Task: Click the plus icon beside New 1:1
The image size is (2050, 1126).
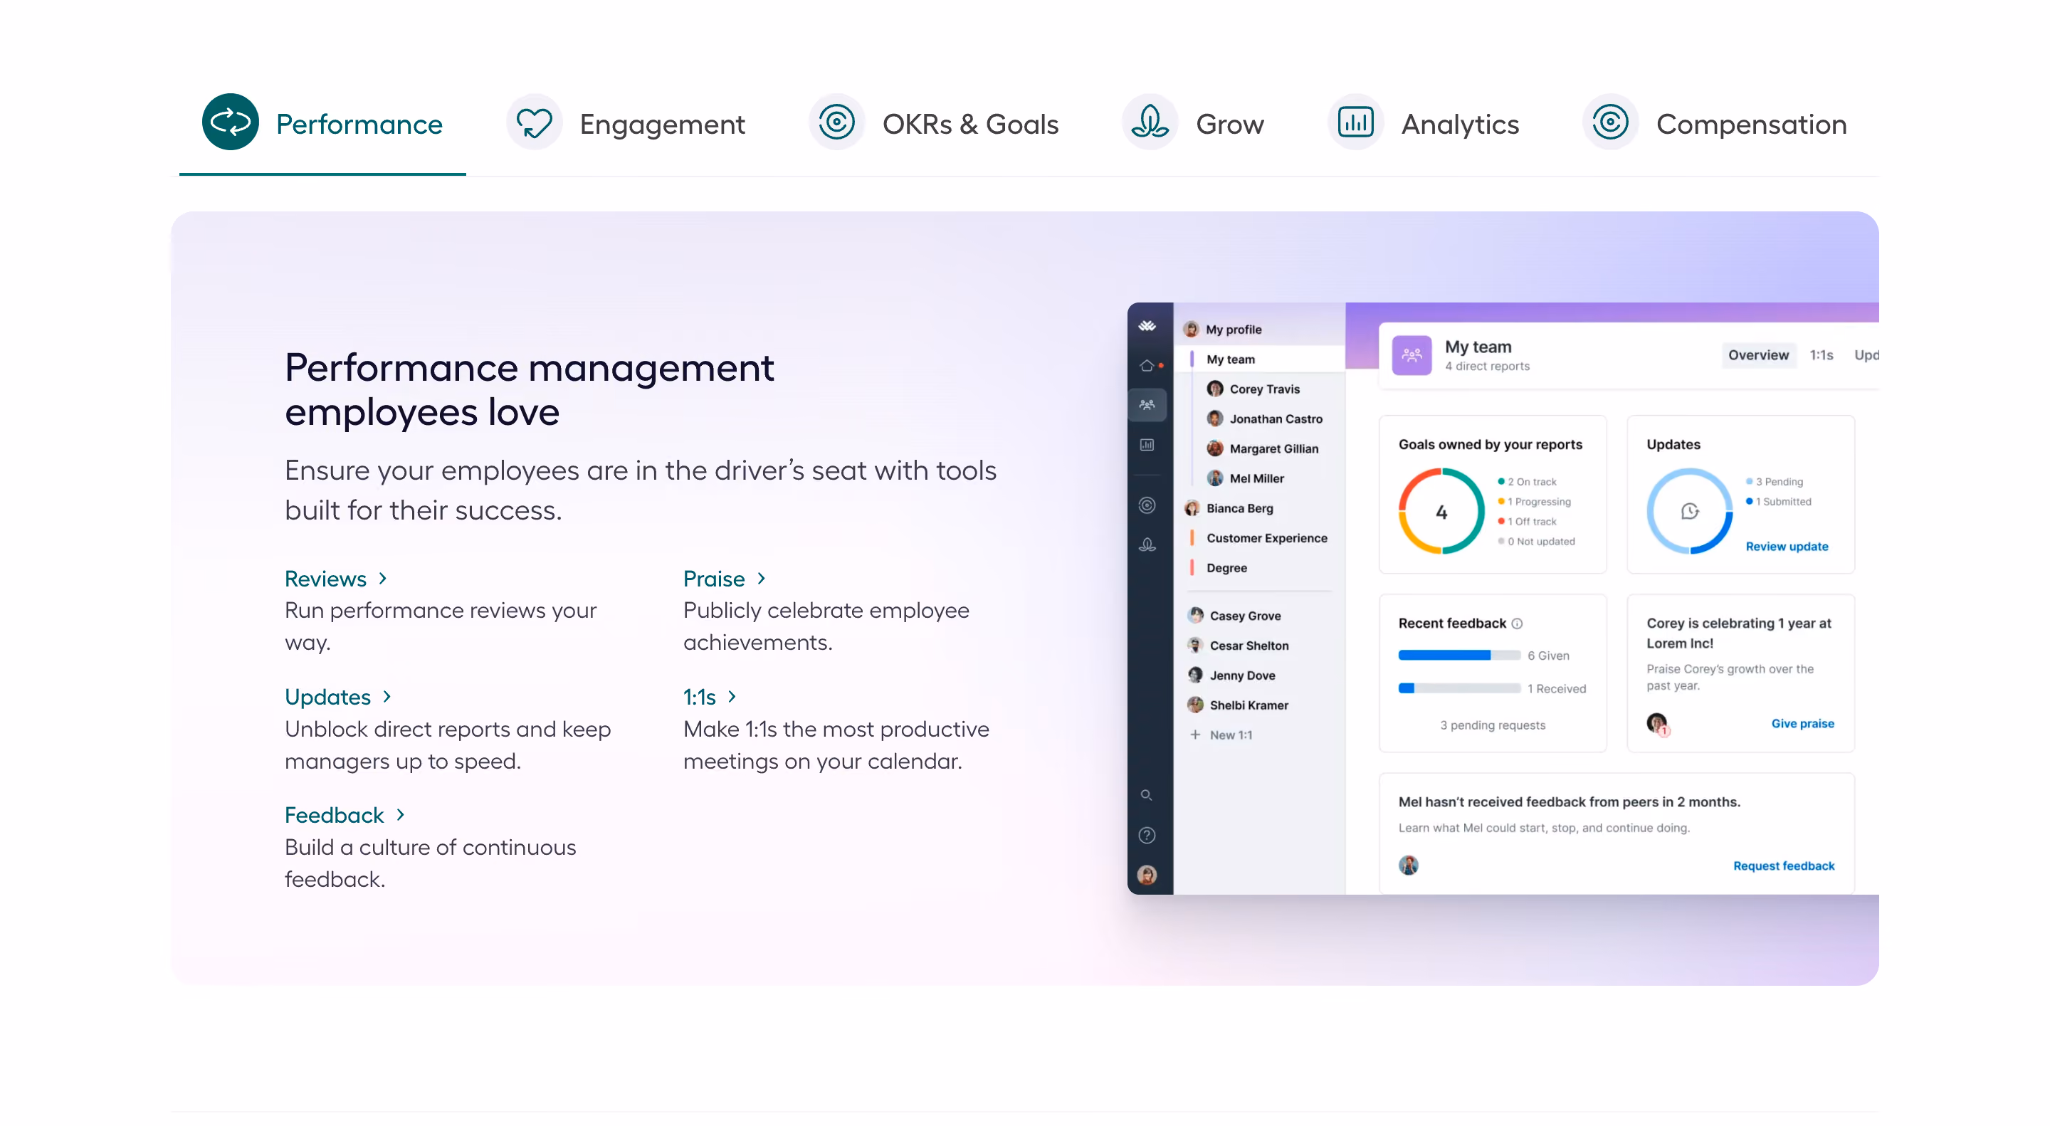Action: [x=1195, y=735]
